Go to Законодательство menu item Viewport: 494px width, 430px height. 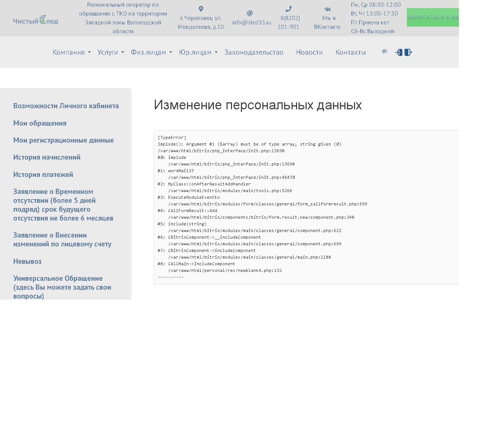pos(253,52)
